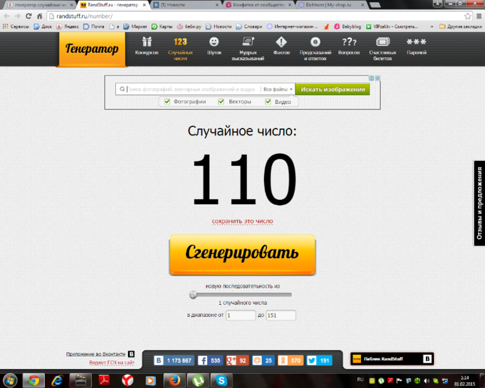The width and height of the screenshot is (485, 388).
Task: Toggle the Векторы checkbox
Action: tap(221, 101)
